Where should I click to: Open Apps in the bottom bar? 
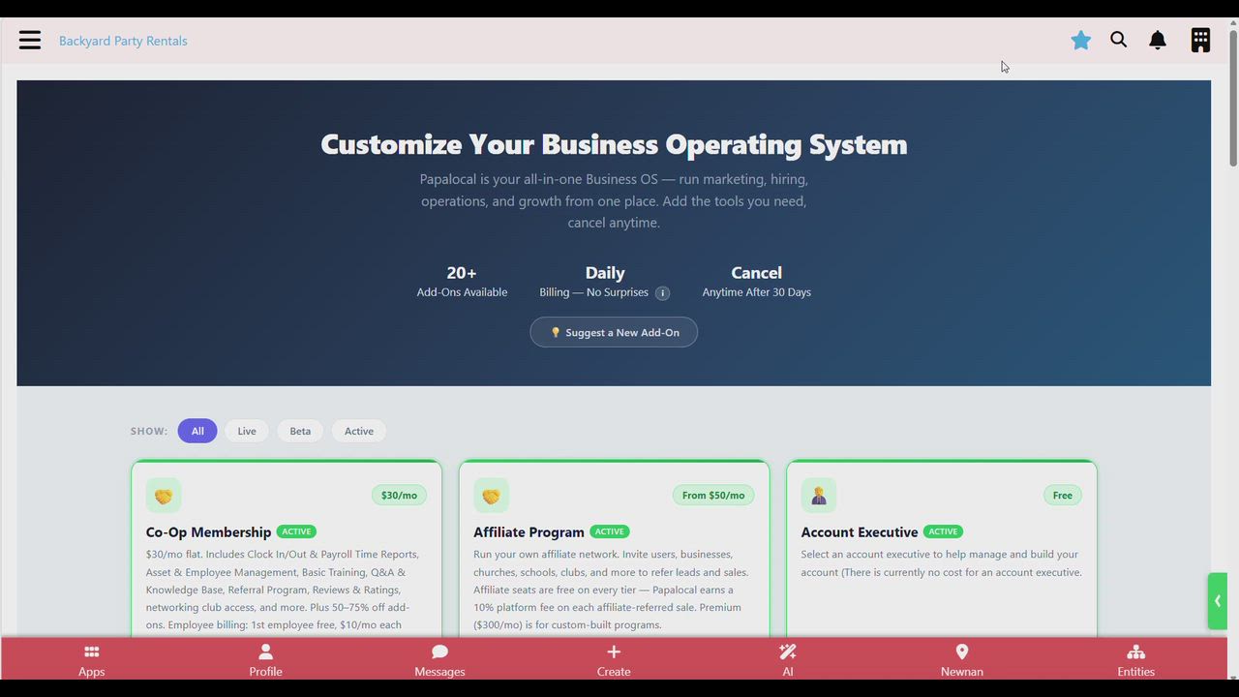click(x=92, y=660)
